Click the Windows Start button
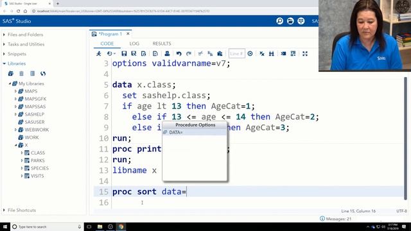This screenshot has width=411, height=231. pos(5,227)
